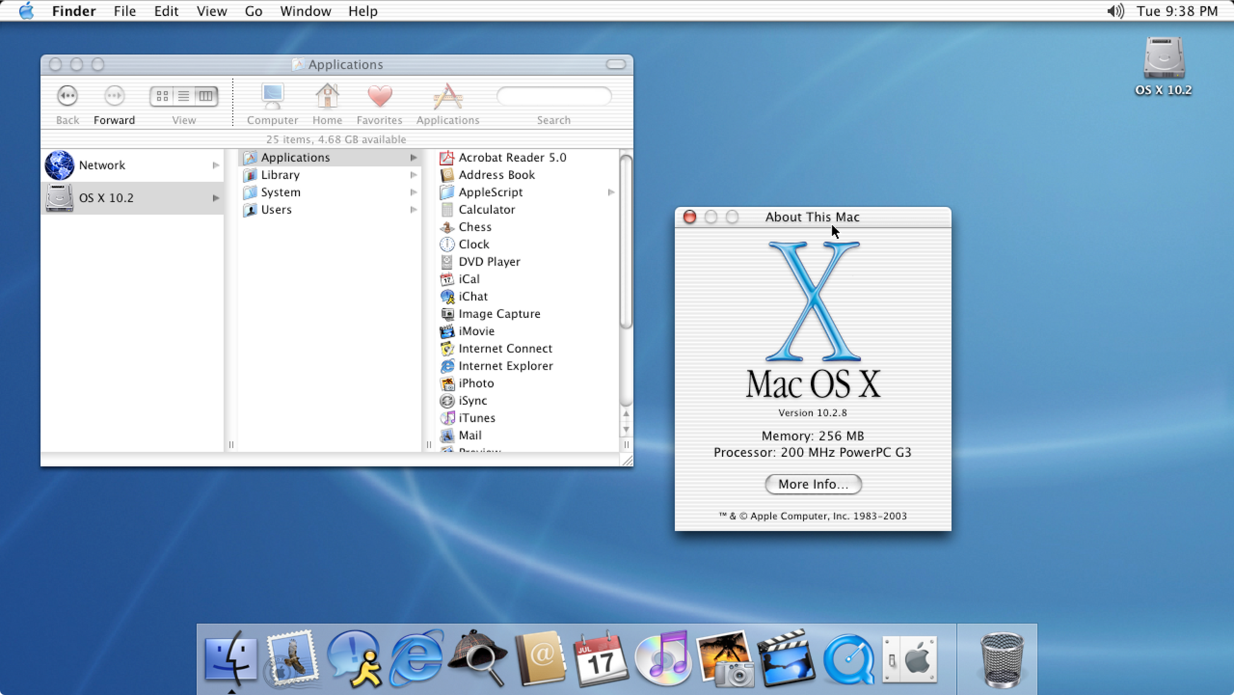The width and height of the screenshot is (1234, 695).
Task: Click the More Info button
Action: point(812,483)
